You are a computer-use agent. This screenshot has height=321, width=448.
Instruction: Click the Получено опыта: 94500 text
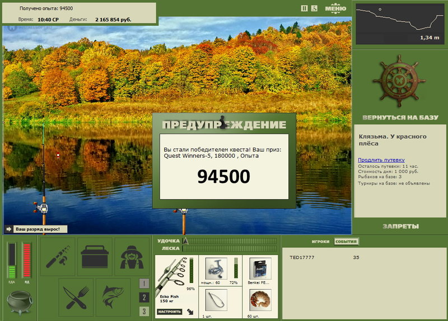click(46, 8)
